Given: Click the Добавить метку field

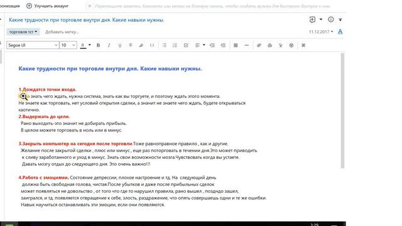Looking at the screenshot, I should click(62, 32).
